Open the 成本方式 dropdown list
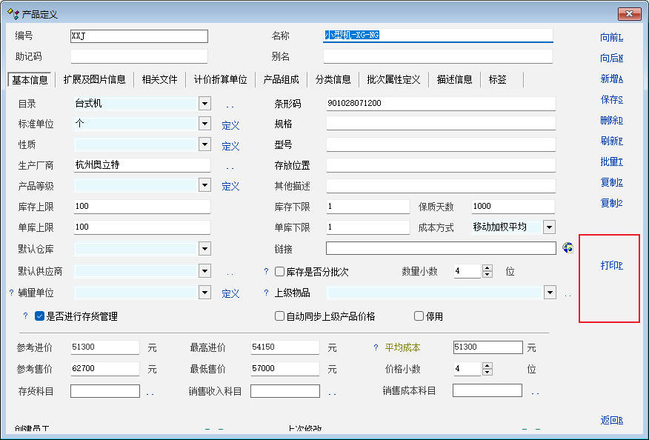The image size is (649, 440). tap(548, 227)
